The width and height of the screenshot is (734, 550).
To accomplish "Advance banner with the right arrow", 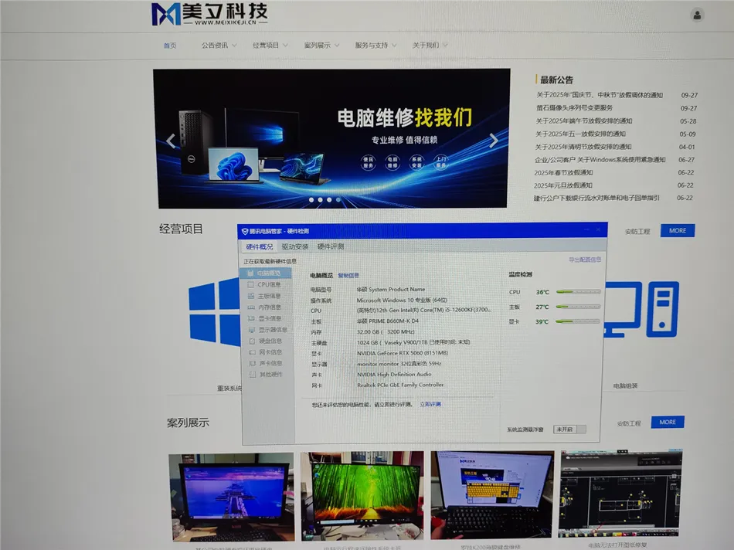I will pos(494,141).
